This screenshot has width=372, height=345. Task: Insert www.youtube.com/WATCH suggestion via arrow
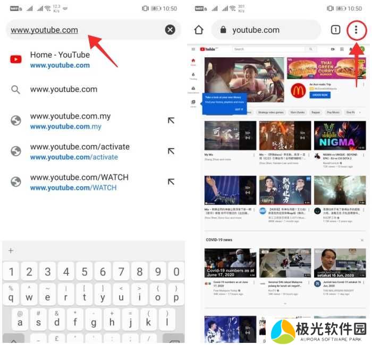pyautogui.click(x=171, y=182)
